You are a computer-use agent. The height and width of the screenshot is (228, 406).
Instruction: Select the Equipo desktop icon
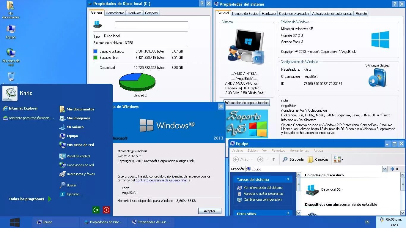11,32
